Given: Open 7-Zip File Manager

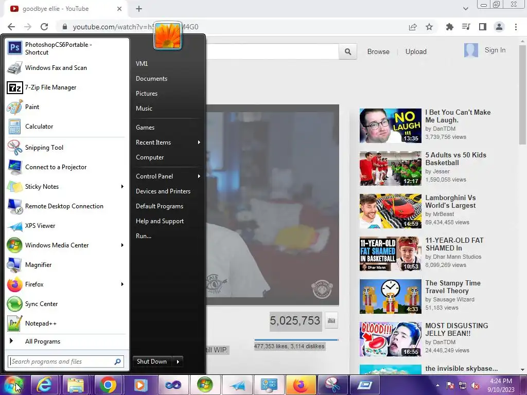Looking at the screenshot, I should [66, 87].
